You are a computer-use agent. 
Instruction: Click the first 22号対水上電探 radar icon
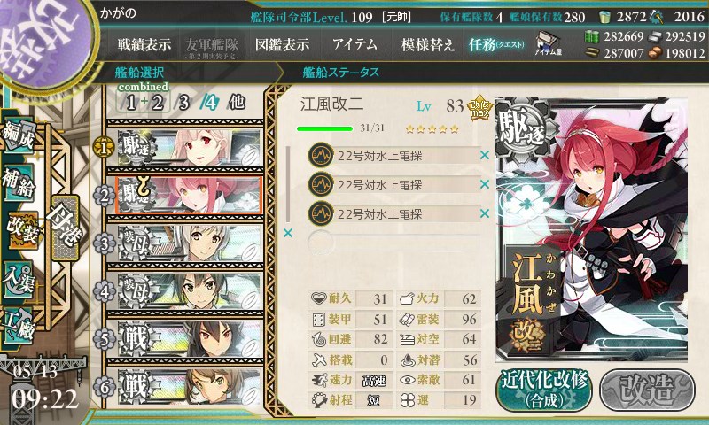[x=321, y=155]
